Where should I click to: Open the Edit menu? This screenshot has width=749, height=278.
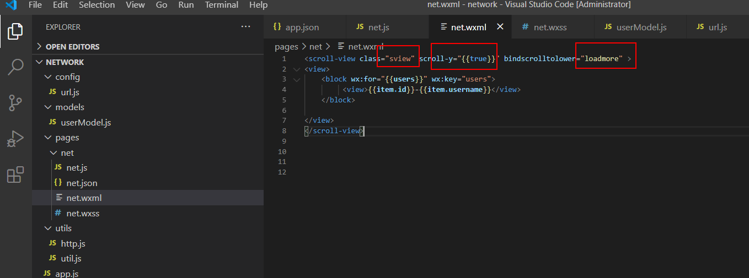click(x=61, y=5)
